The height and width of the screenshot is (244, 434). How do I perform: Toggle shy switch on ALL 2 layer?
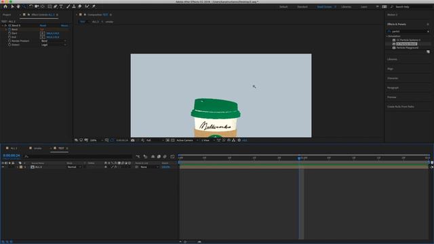106,167
